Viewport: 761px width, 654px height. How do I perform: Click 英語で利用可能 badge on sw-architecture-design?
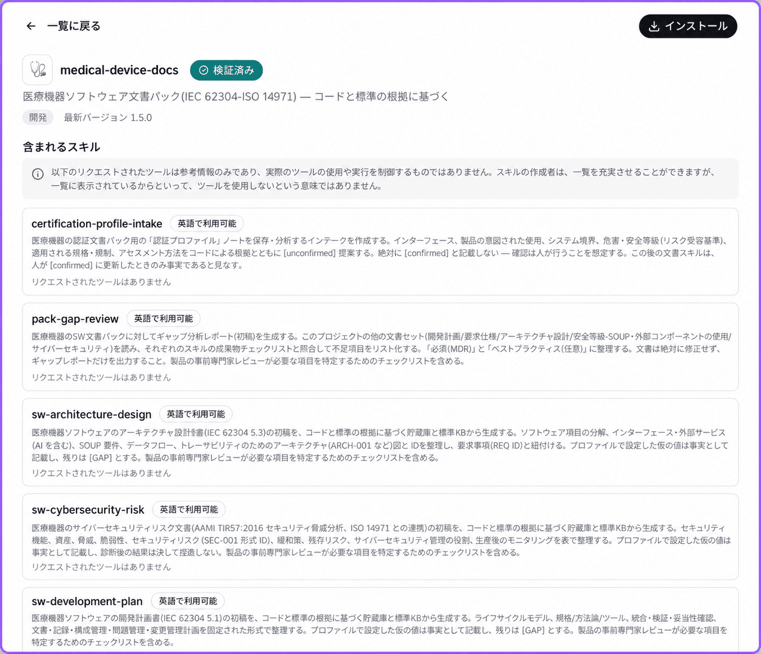pos(196,414)
